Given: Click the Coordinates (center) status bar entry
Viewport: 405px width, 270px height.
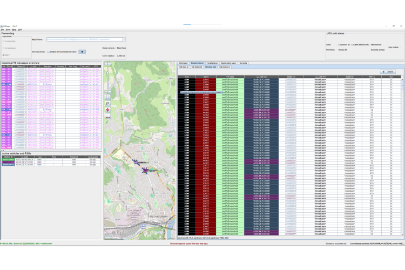Looking at the screenshot, I should point(376,244).
